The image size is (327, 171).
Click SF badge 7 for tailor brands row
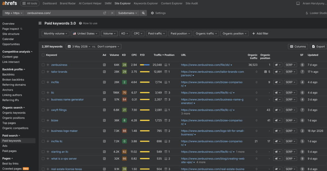coord(302,72)
